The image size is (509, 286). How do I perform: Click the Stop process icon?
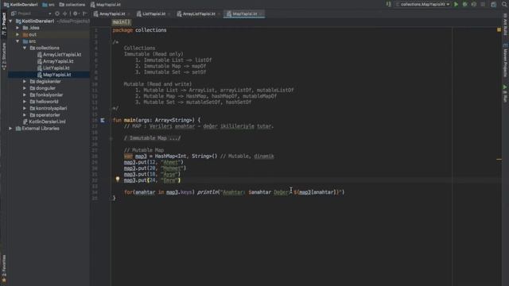point(483,5)
